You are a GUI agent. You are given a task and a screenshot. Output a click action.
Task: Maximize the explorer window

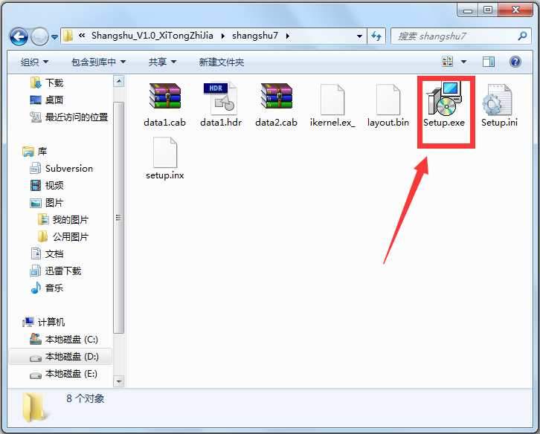click(488, 10)
